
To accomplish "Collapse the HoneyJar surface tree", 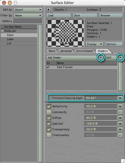I will pyautogui.click(x=2, y=31).
